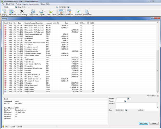Click the Reports printer icon
The image size is (161, 129).
[x=42, y=12]
